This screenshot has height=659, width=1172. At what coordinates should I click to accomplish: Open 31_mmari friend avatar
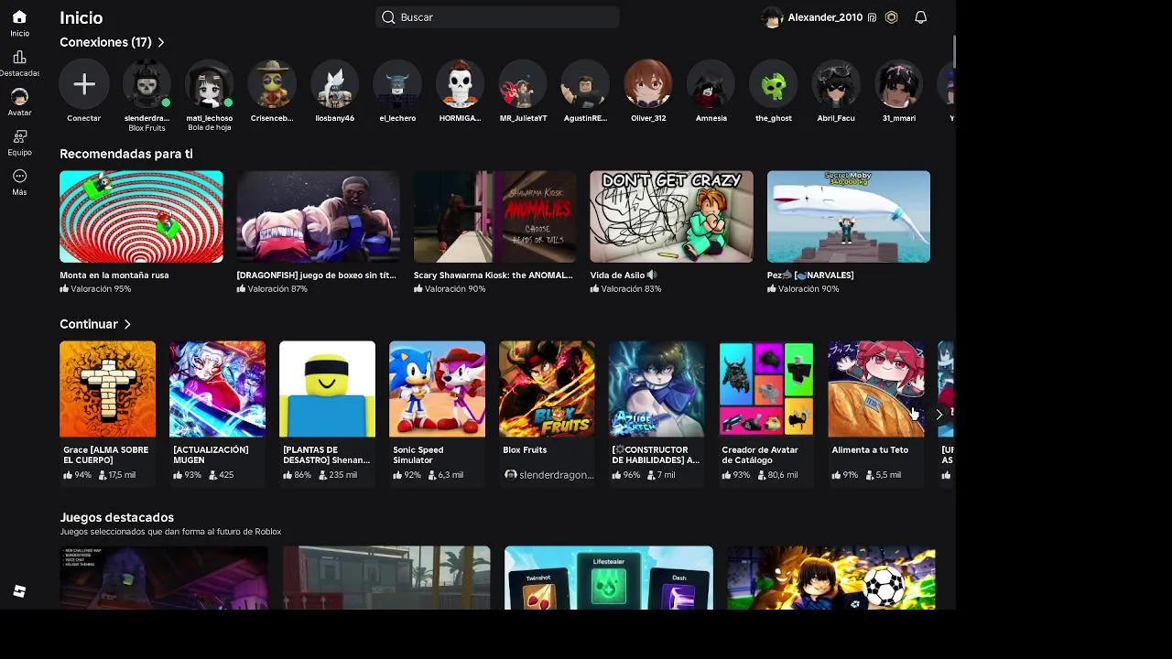(899, 85)
